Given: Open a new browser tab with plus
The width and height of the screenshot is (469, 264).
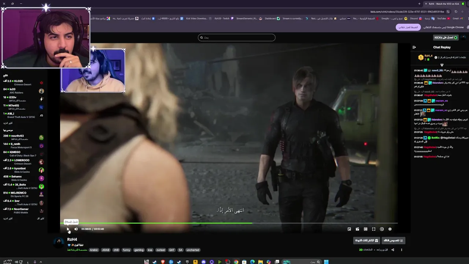Looking at the screenshot, I should pyautogui.click(x=419, y=4).
